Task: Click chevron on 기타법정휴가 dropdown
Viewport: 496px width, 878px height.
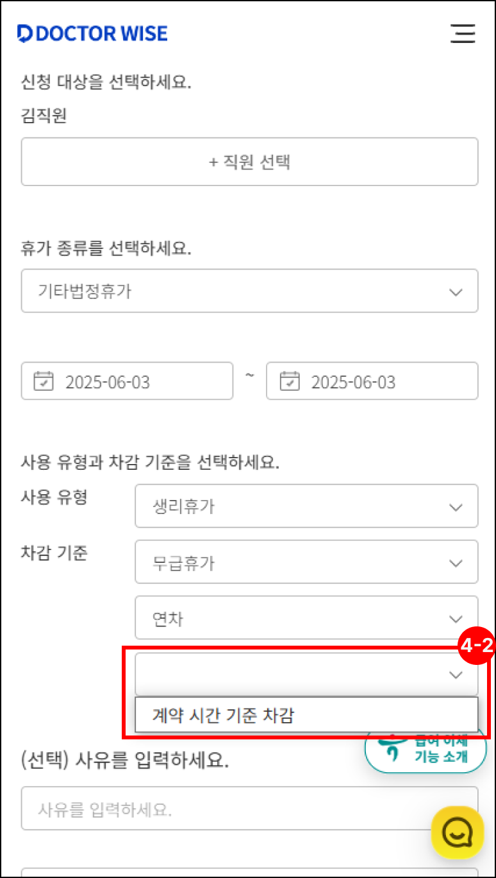Action: 456,292
